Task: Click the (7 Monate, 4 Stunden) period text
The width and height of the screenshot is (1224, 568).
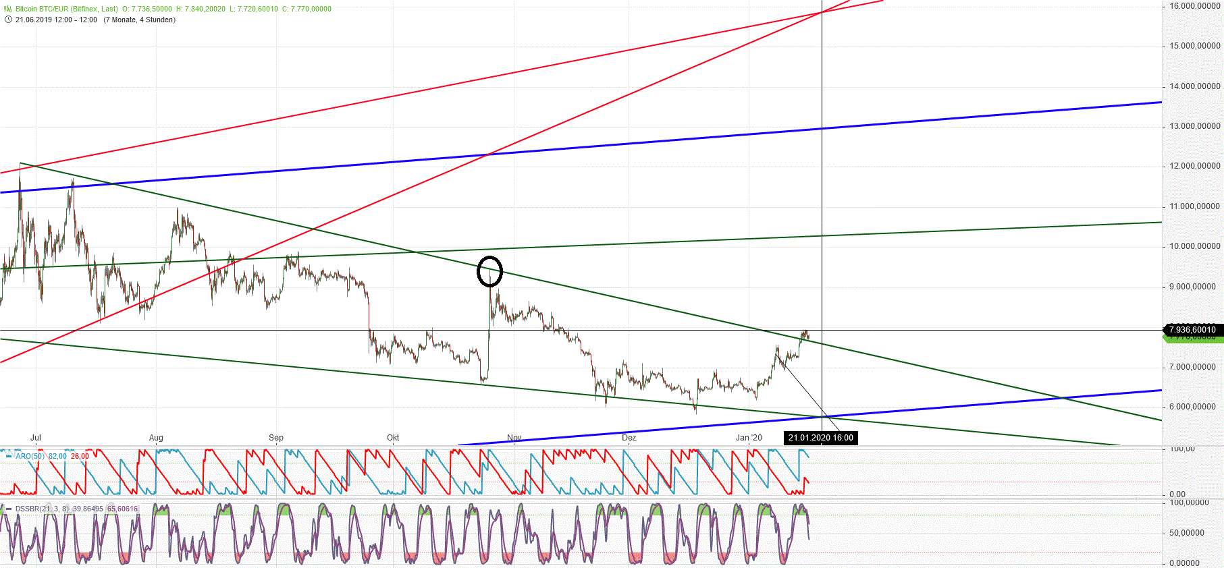Action: pos(139,20)
